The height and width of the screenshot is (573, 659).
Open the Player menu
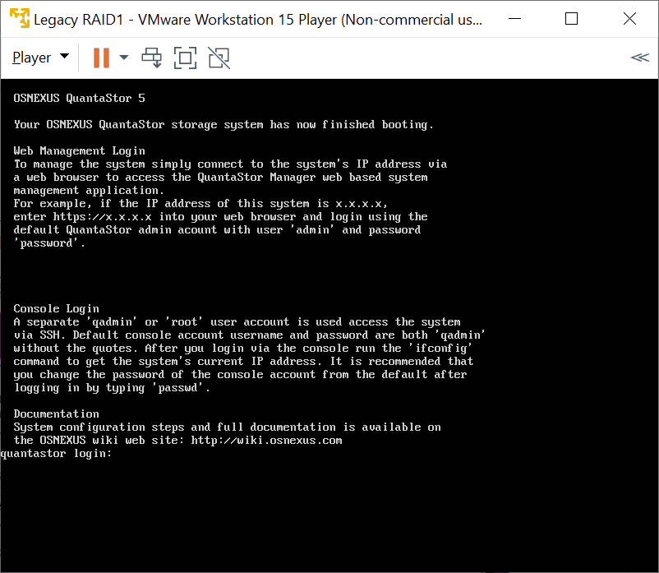(40, 58)
